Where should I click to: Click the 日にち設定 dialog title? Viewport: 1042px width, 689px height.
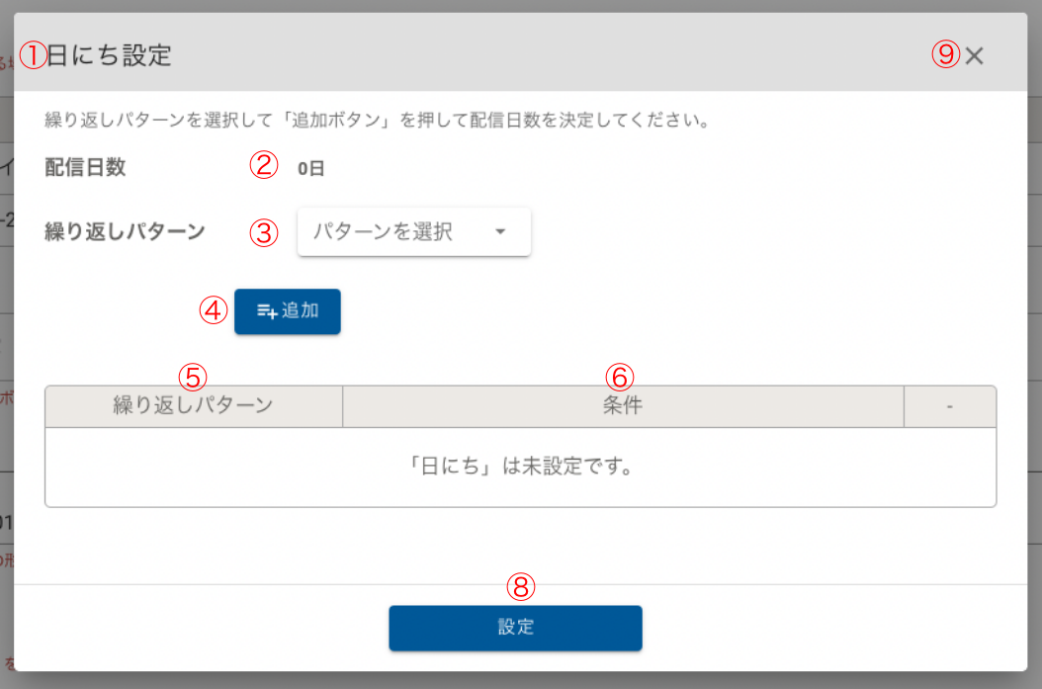110,55
